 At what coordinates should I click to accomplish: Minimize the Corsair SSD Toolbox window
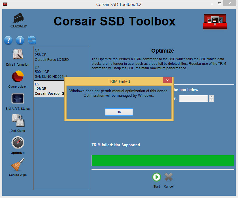pos(212,4)
